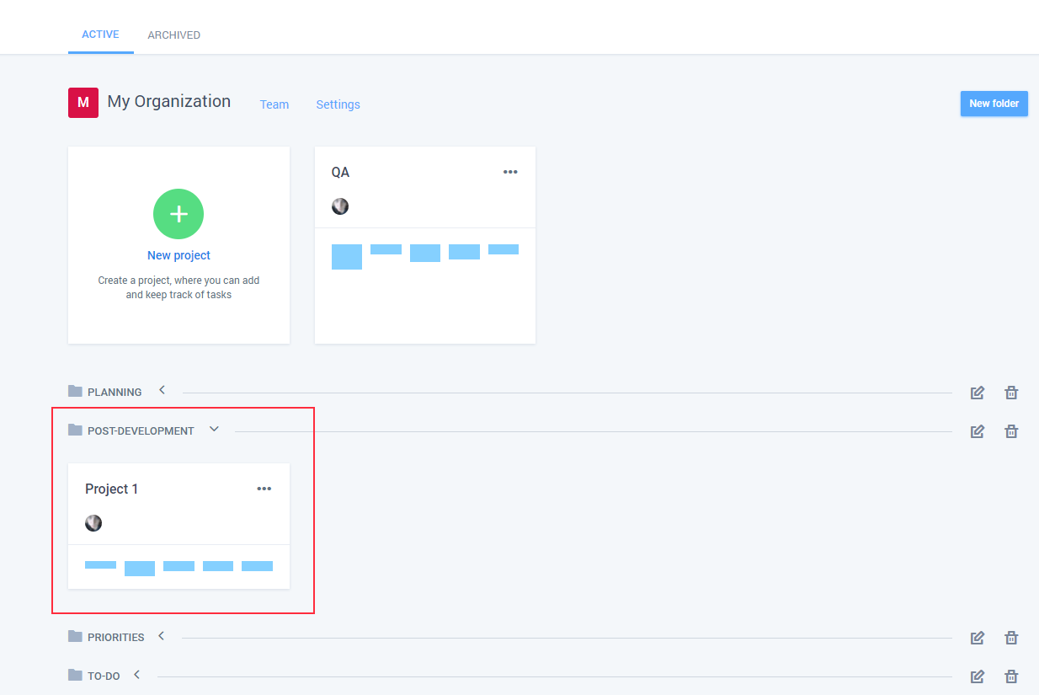Select the PLANNING folder label
1039x695 pixels.
tap(115, 392)
